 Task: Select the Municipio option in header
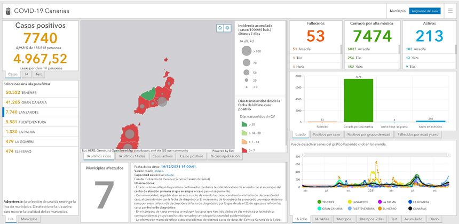pyautogui.click(x=398, y=11)
